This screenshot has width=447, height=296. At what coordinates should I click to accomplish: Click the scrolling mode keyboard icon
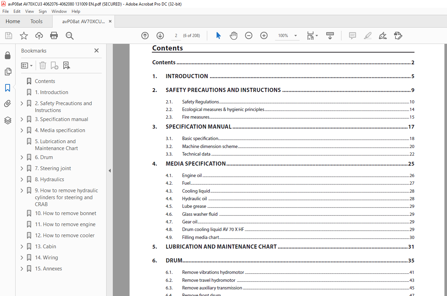click(330, 36)
